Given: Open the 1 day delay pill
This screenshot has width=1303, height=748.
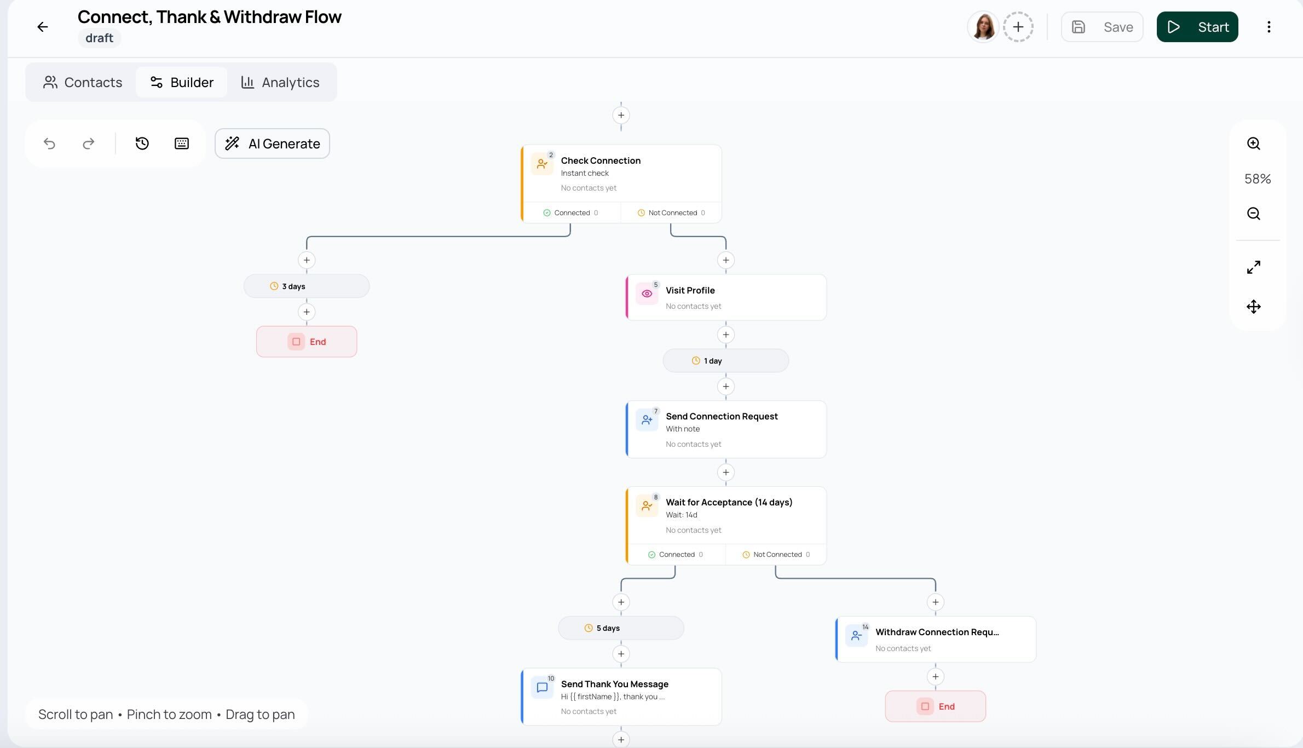Looking at the screenshot, I should pyautogui.click(x=726, y=361).
